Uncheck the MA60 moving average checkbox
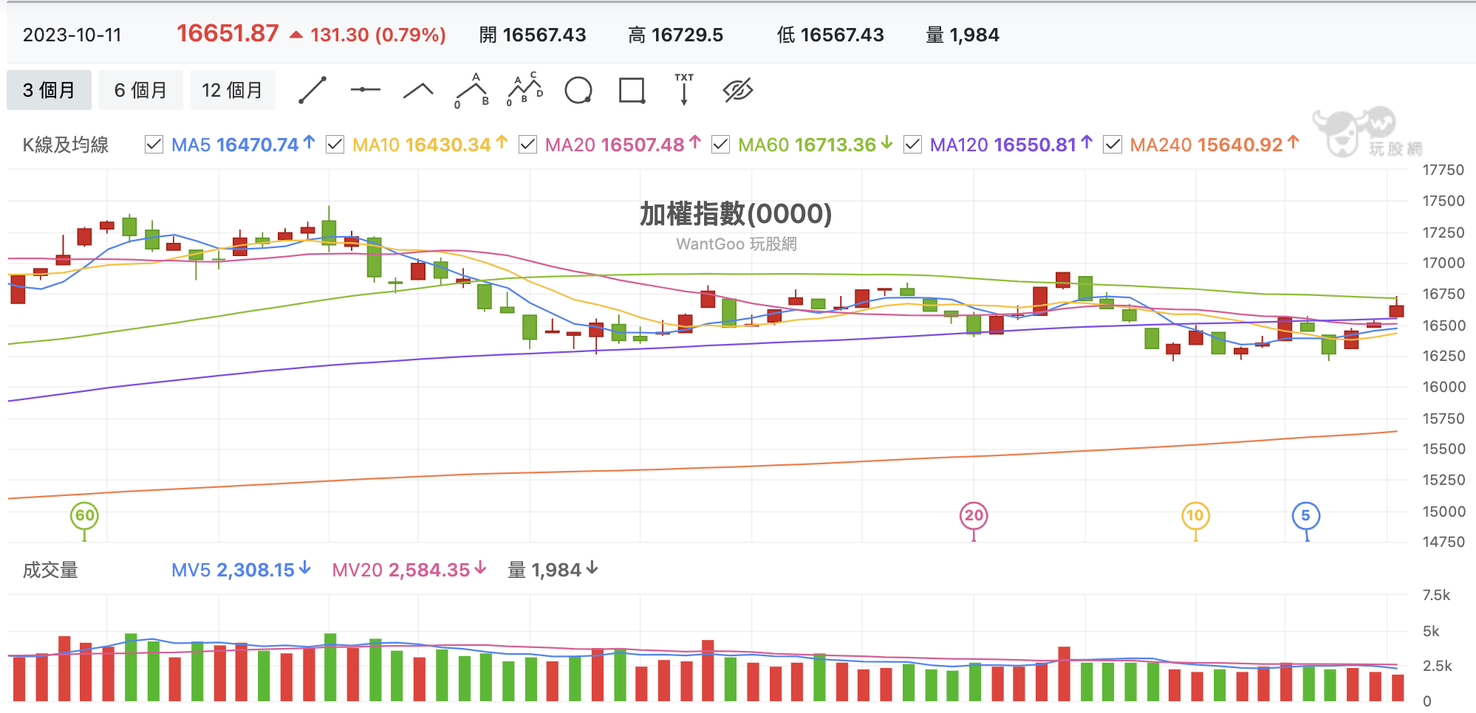1476x713 pixels. [720, 145]
